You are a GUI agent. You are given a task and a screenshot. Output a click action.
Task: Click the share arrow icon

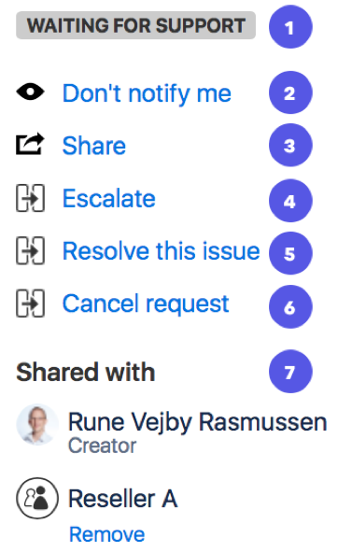[x=30, y=144]
